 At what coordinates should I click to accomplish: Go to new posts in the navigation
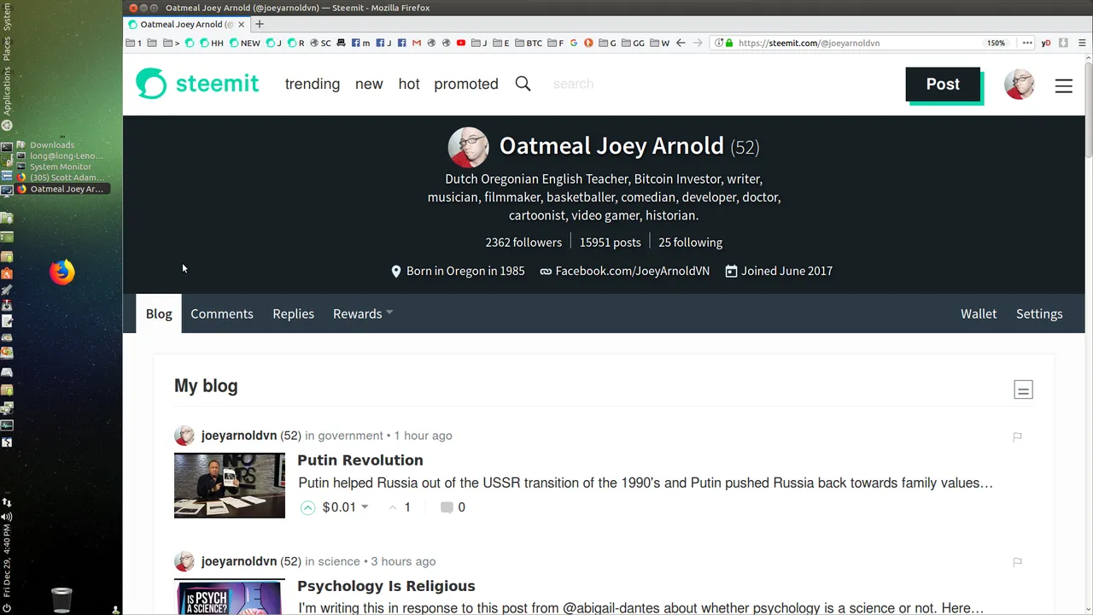[x=369, y=84]
